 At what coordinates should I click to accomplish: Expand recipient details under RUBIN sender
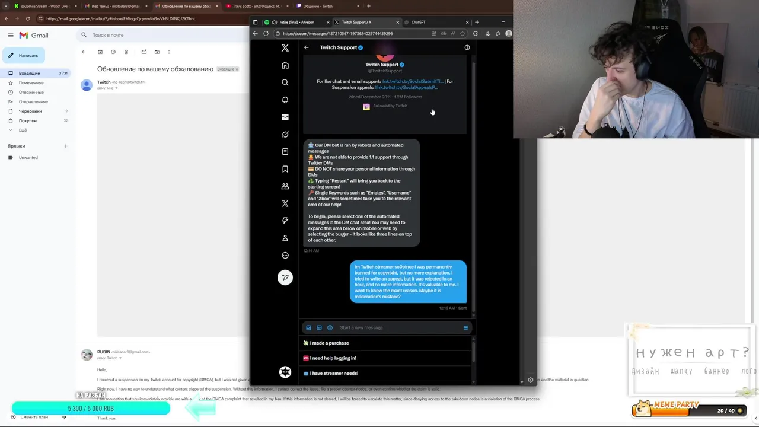(x=120, y=358)
